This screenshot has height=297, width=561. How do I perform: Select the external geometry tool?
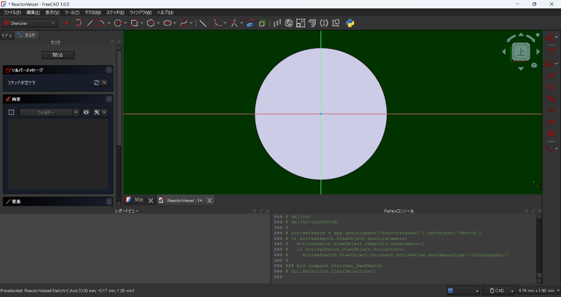[x=250, y=23]
